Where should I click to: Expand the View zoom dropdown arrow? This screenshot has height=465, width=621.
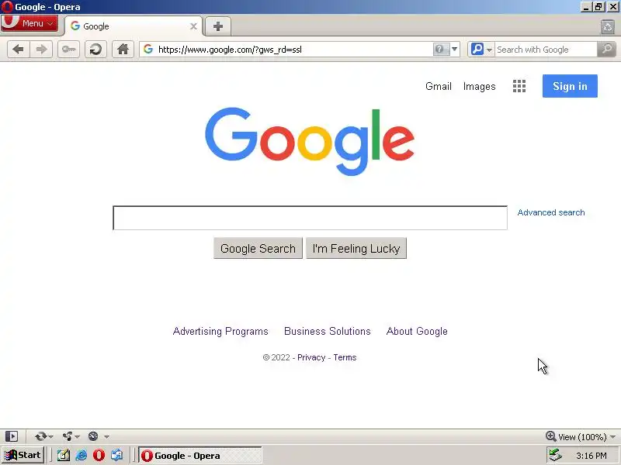point(612,437)
